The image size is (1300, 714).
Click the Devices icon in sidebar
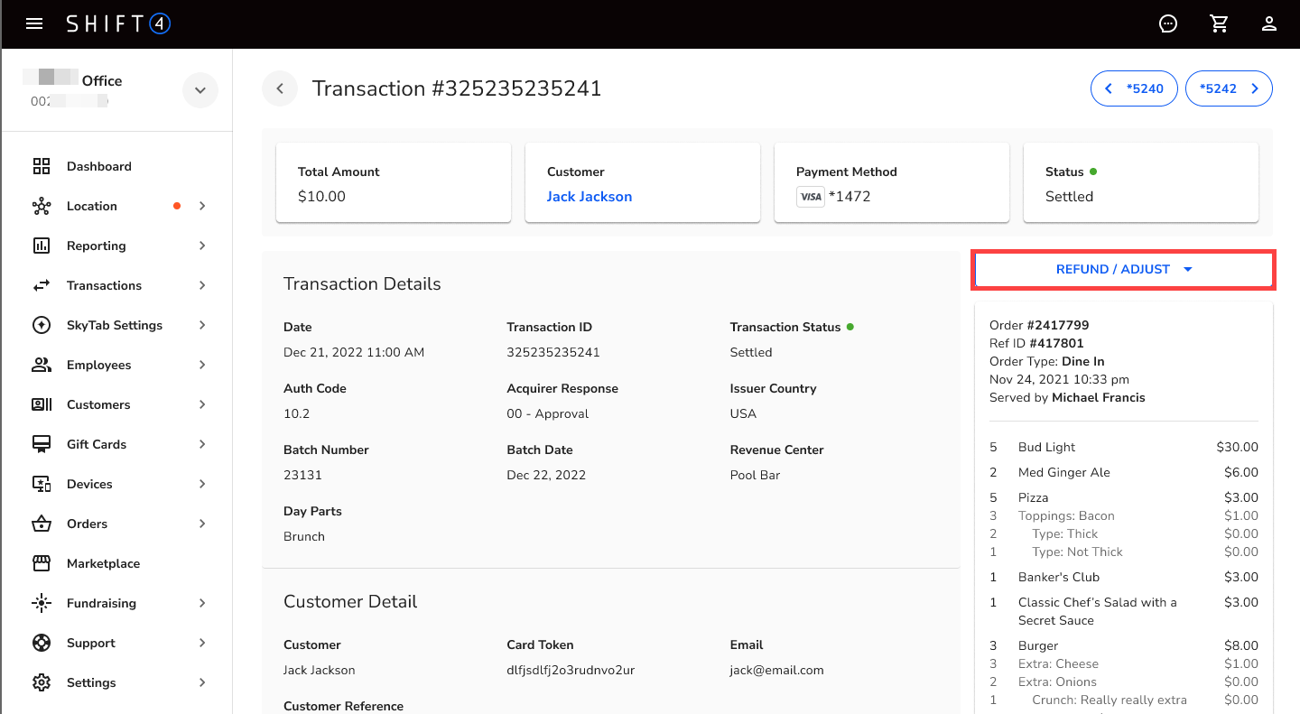pyautogui.click(x=41, y=484)
